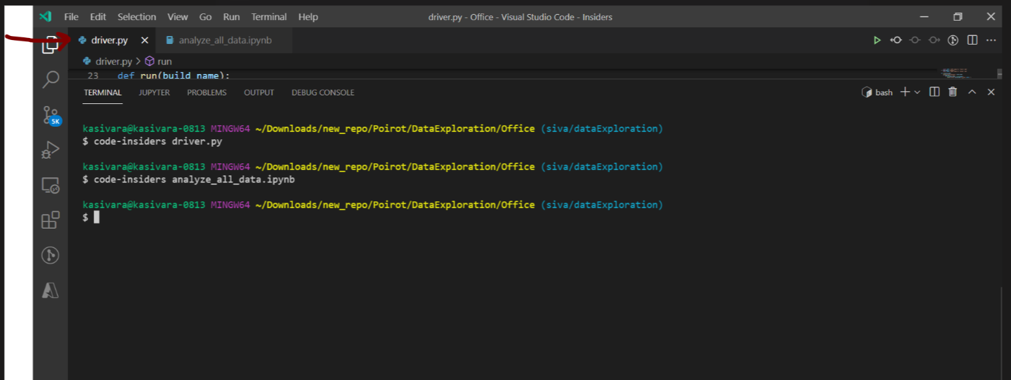Open the Source Control view
This screenshot has height=380, width=1011.
[x=51, y=115]
